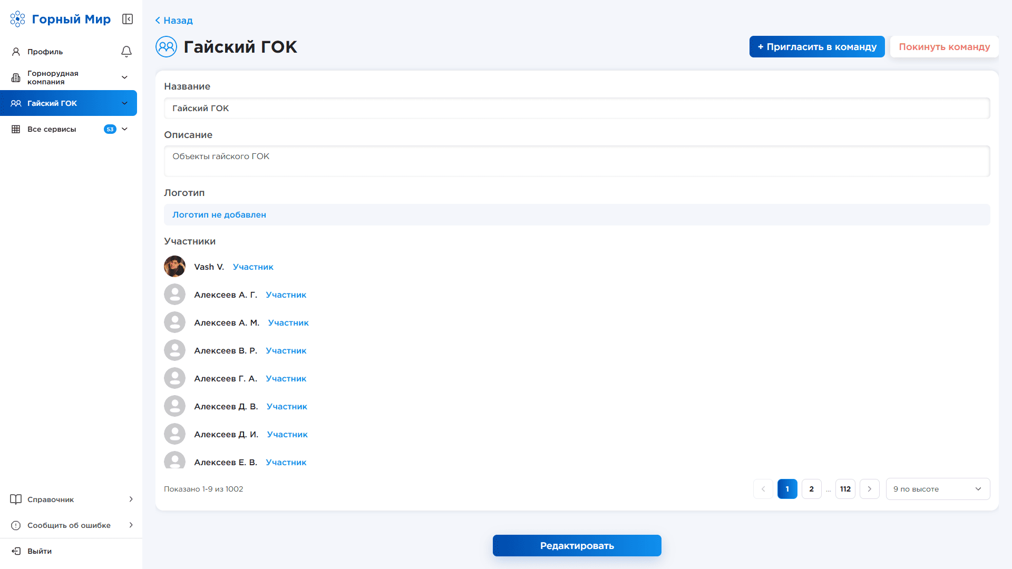Viewport: 1012px width, 569px height.
Task: Click Логотип не добавлен field
Action: tap(577, 214)
